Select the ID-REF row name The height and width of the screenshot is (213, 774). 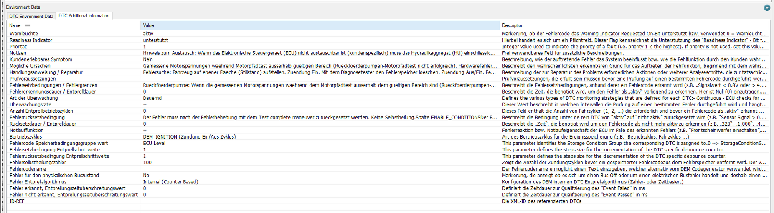(x=17, y=201)
